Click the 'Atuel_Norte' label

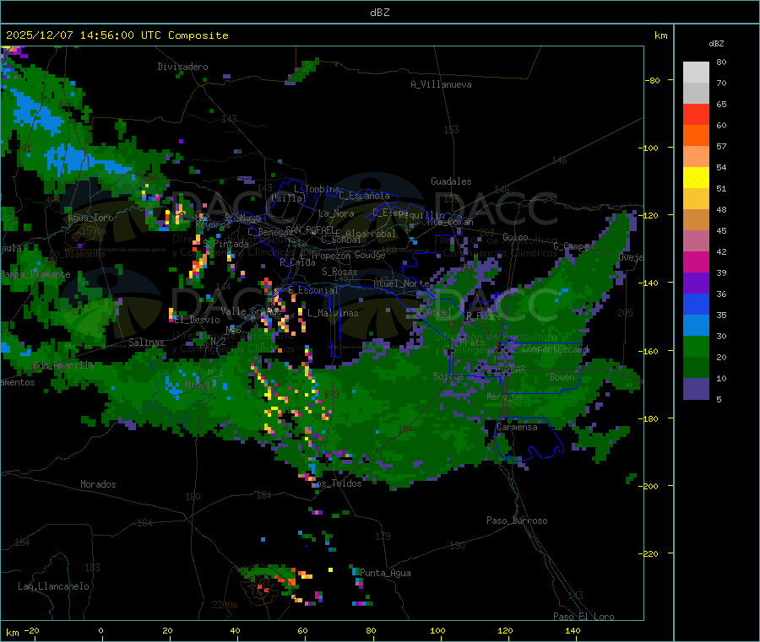point(401,283)
